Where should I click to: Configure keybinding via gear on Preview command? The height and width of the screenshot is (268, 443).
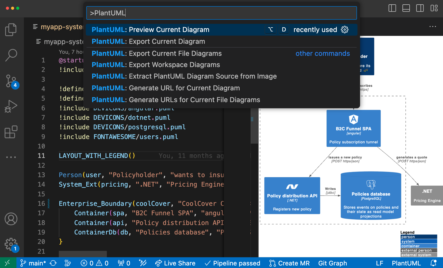345,30
